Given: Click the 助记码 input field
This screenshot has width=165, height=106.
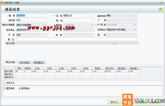Looking at the screenshot, I should click(x=32, y=20).
